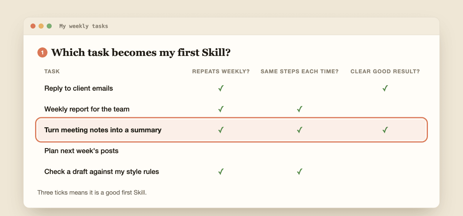Click the TASK column header
This screenshot has height=216, width=463.
click(x=52, y=71)
